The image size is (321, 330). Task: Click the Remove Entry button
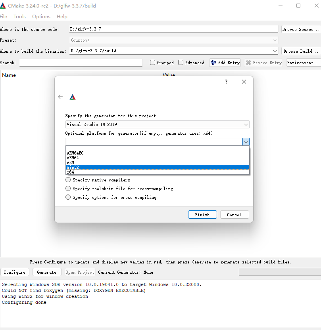263,63
